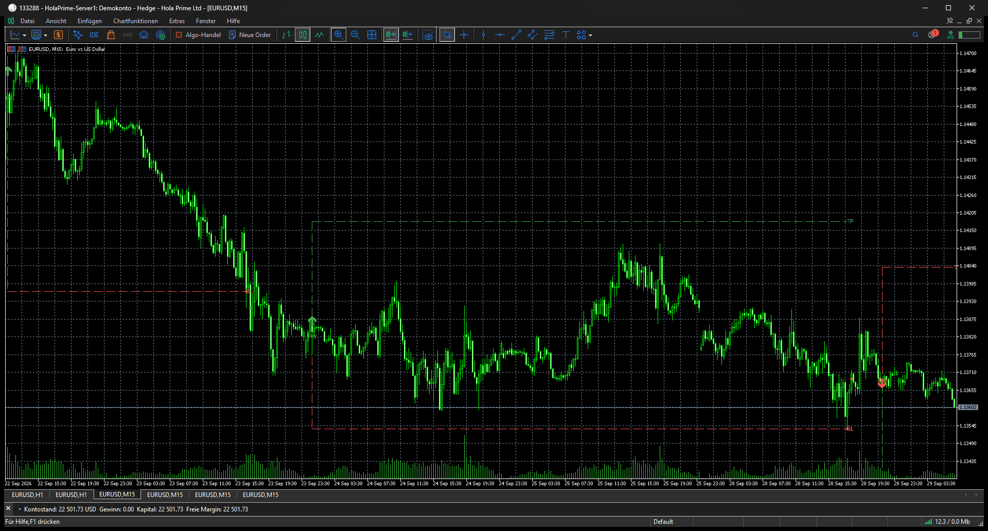Open the Fenster menu
Viewport: 988px width, 531px height.
click(206, 21)
